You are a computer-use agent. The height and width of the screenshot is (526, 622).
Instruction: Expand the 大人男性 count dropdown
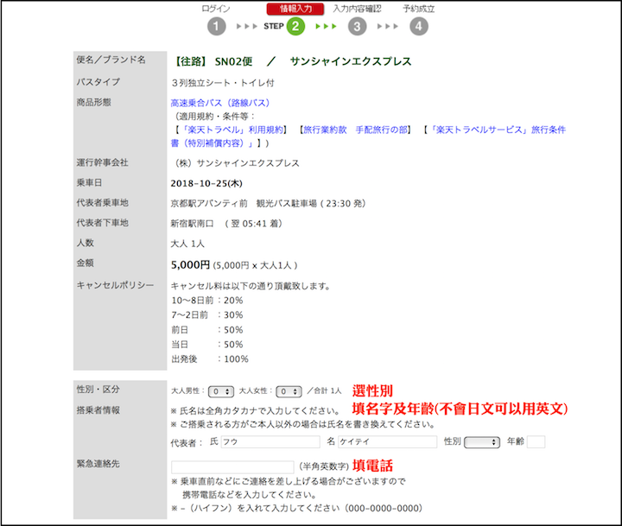tap(221, 391)
